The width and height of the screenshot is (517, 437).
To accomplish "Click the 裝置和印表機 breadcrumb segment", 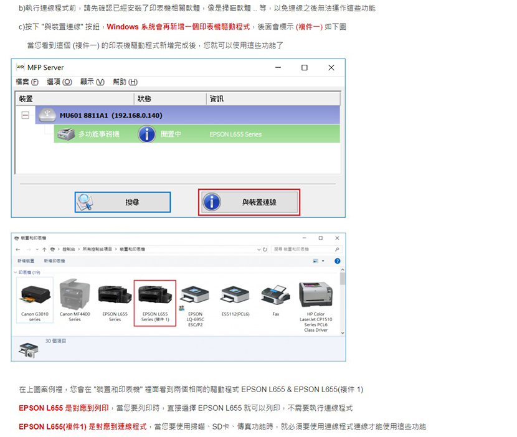I will [132, 250].
